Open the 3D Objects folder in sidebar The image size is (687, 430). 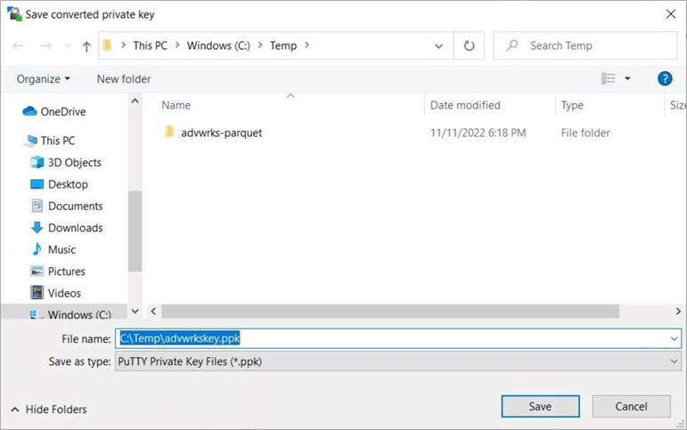coord(74,163)
